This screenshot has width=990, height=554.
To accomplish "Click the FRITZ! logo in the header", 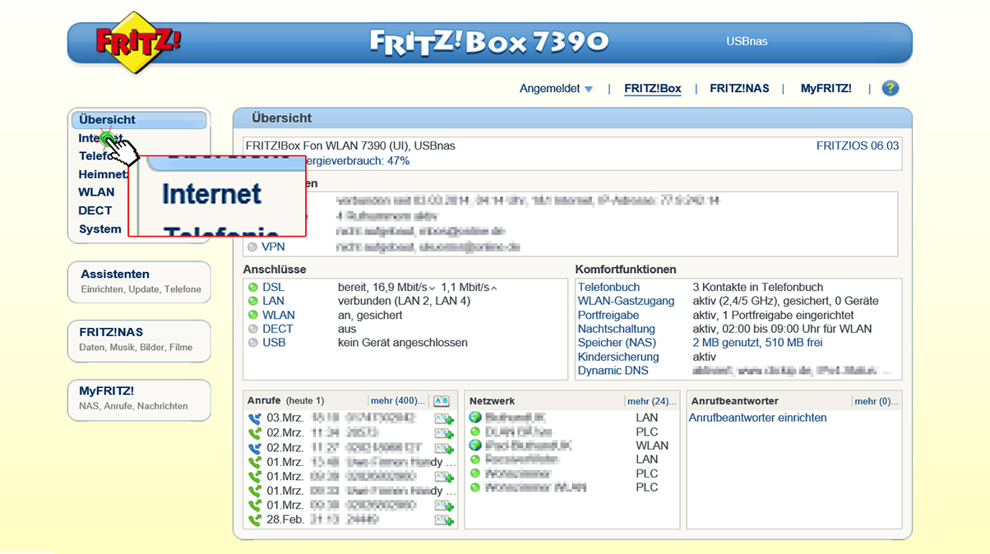I will coord(137,41).
